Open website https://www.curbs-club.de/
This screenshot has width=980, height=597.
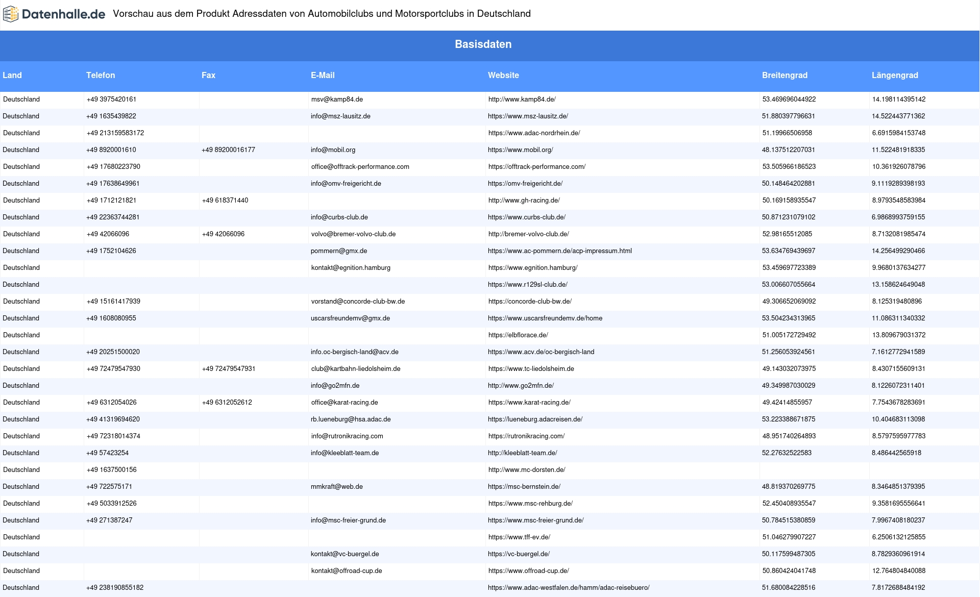pyautogui.click(x=526, y=217)
